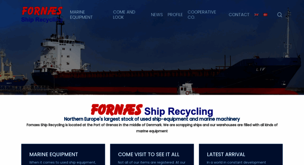Open the Come and Look menu item
This screenshot has height=165, width=304.
point(124,15)
